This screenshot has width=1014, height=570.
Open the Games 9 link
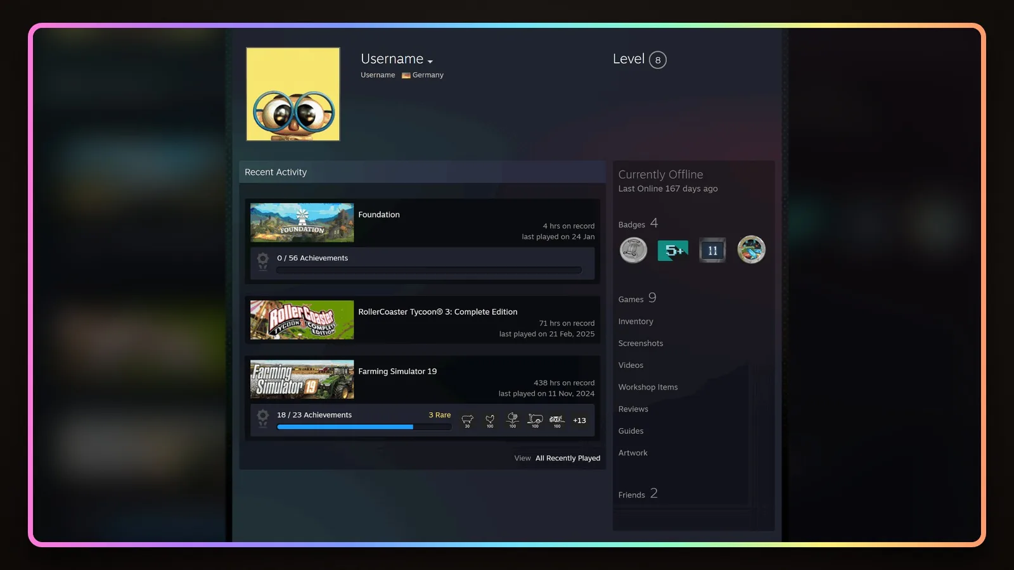point(638,298)
